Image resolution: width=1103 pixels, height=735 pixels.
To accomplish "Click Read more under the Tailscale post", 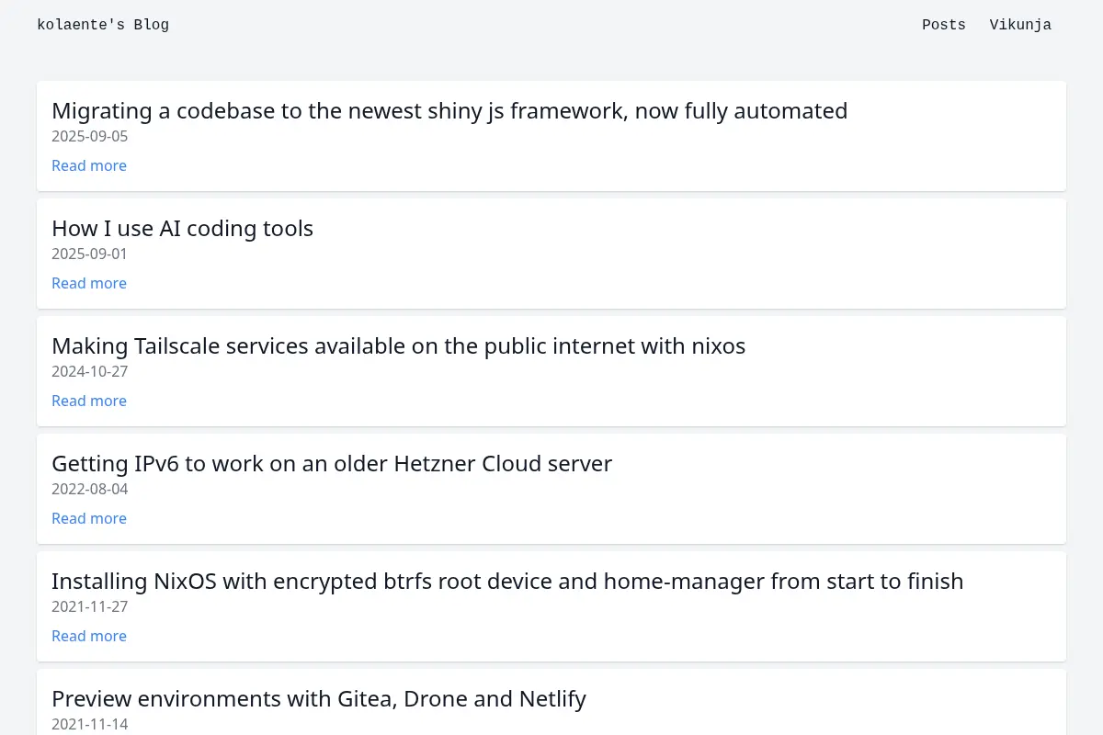I will (x=89, y=401).
